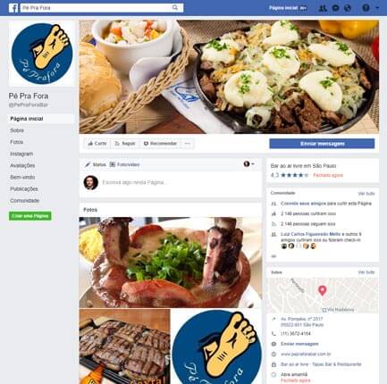The height and width of the screenshot is (384, 387).
Task: Select Avaliações in the left menu
Action: click(x=22, y=165)
